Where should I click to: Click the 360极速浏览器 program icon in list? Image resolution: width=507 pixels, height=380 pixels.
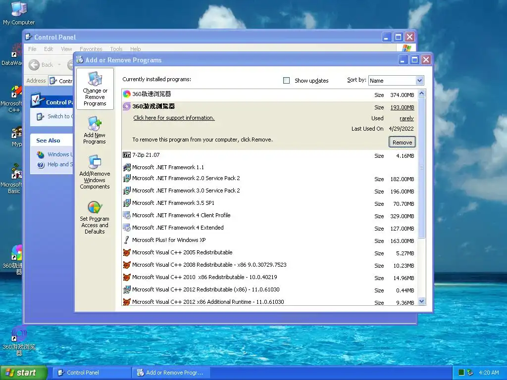(127, 94)
